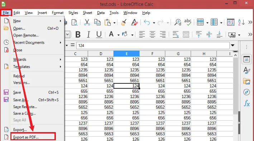Expand the Insert Rows dropdown arrow
This screenshot has width=254, height=141.
(207, 23)
